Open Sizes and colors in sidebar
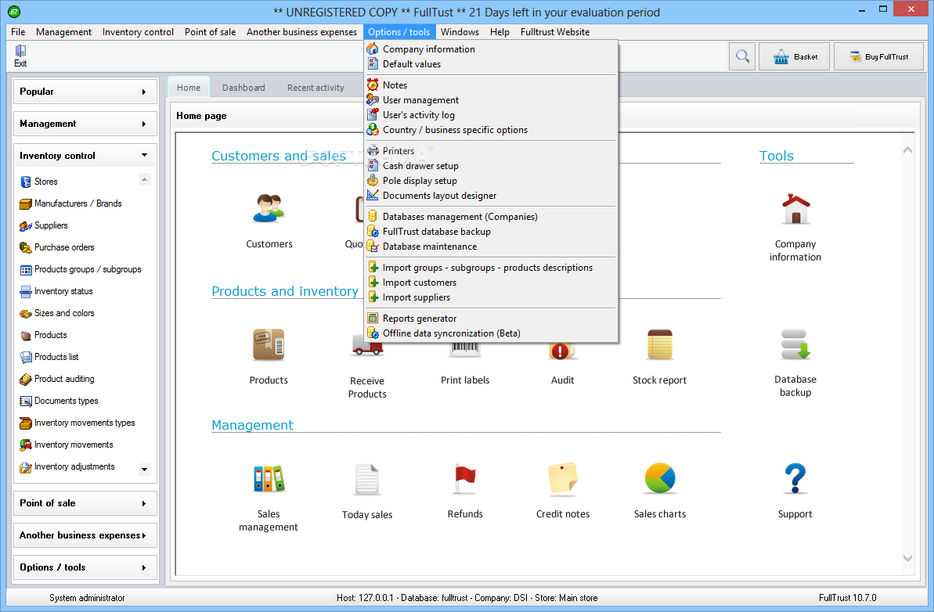Screen dimensions: 934x612 57,313
